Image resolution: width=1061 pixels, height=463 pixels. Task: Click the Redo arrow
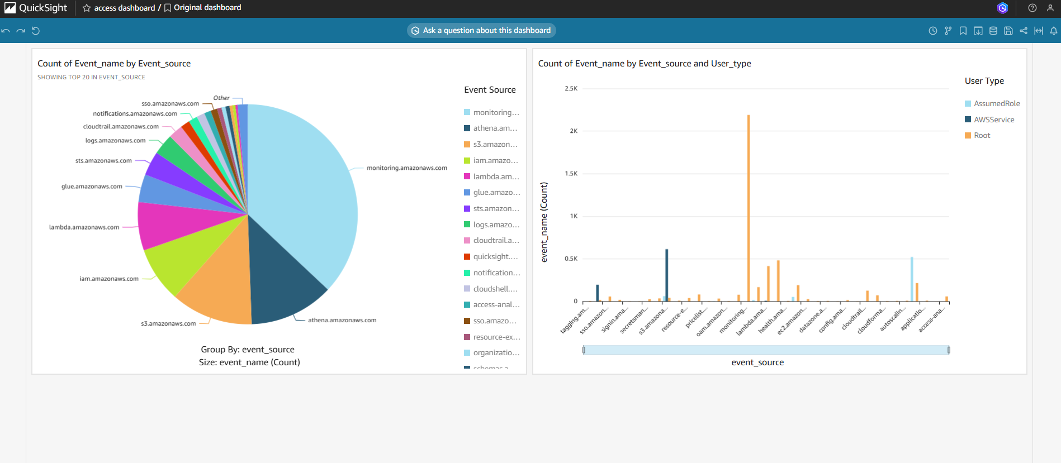coord(21,31)
